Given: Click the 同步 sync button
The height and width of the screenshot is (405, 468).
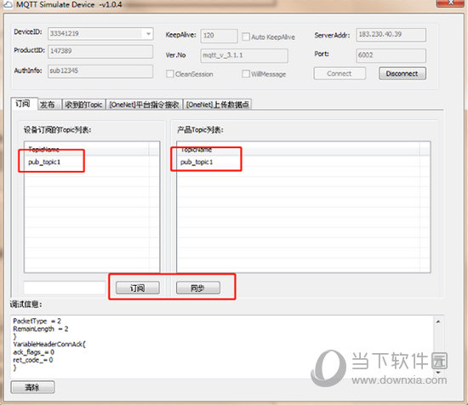Looking at the screenshot, I should coord(198,288).
